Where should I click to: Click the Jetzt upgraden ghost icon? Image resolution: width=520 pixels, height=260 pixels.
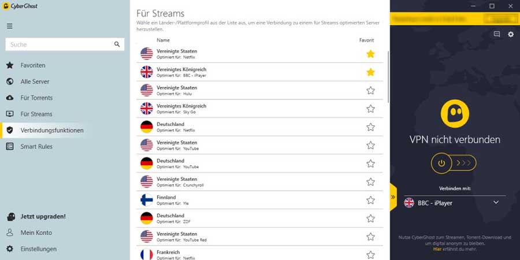click(10, 217)
